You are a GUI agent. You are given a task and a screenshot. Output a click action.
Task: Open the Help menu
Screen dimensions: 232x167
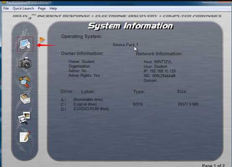click(x=53, y=8)
